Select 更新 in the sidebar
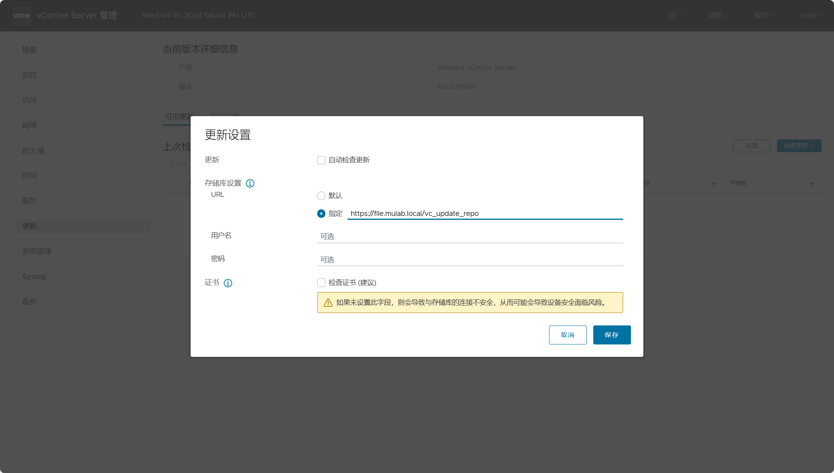 click(83, 226)
